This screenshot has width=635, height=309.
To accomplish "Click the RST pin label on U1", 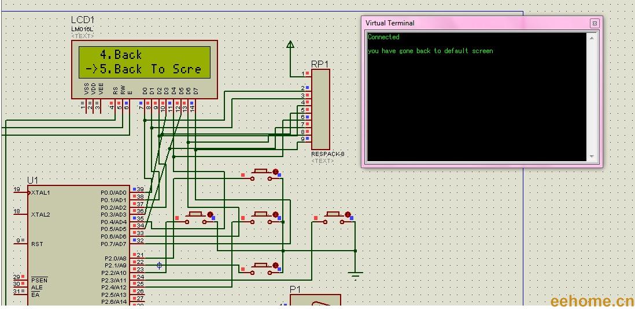I will tap(37, 244).
